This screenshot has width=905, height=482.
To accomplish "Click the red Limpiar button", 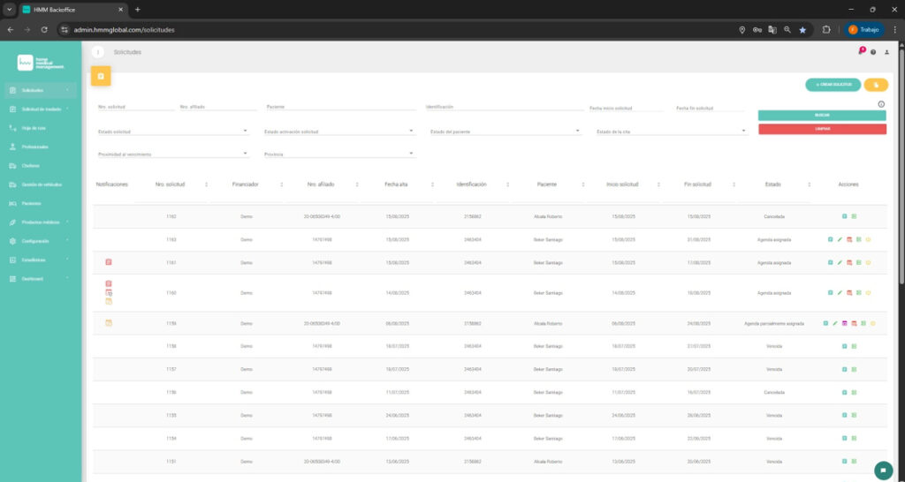I will (822, 129).
